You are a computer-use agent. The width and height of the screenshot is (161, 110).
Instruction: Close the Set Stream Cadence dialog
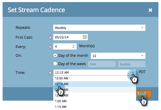[150, 10]
